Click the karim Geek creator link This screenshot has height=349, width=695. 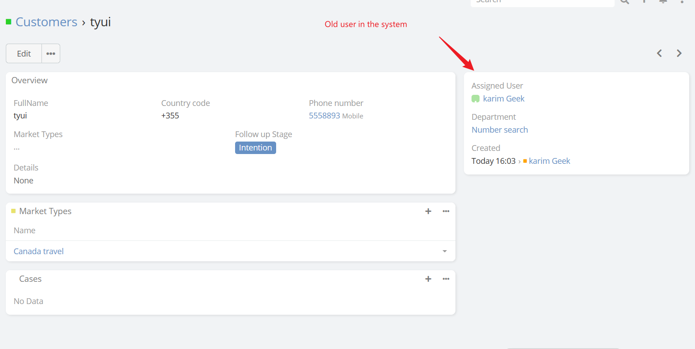[x=549, y=161]
